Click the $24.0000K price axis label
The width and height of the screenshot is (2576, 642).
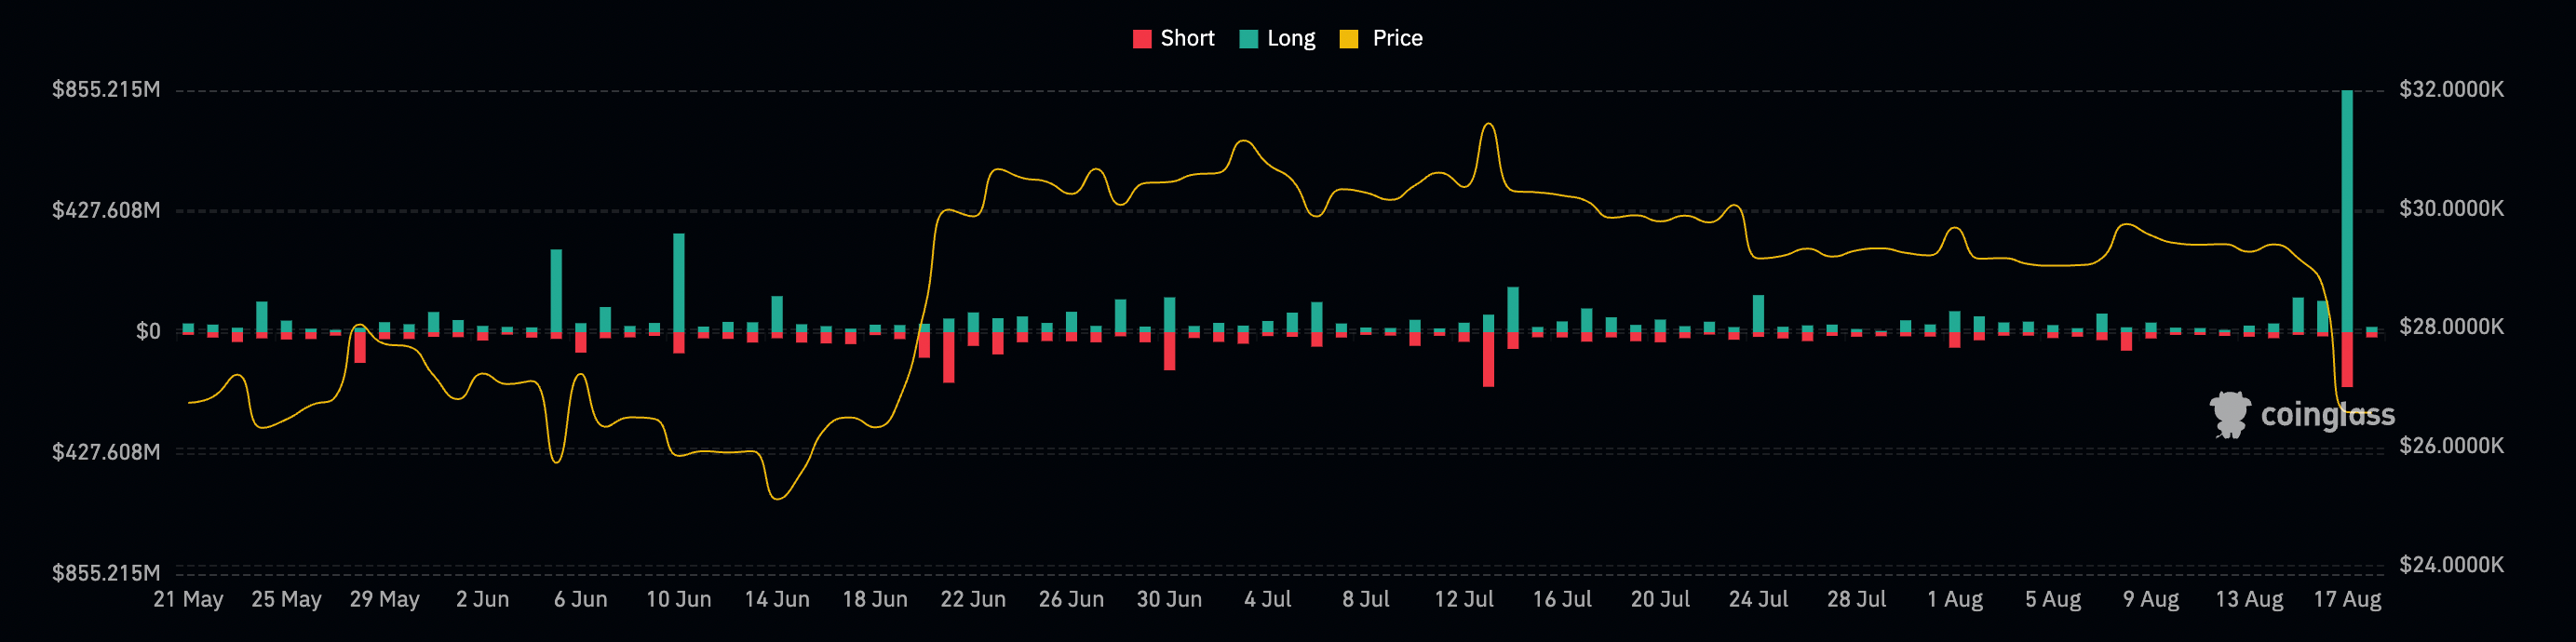pyautogui.click(x=2452, y=564)
